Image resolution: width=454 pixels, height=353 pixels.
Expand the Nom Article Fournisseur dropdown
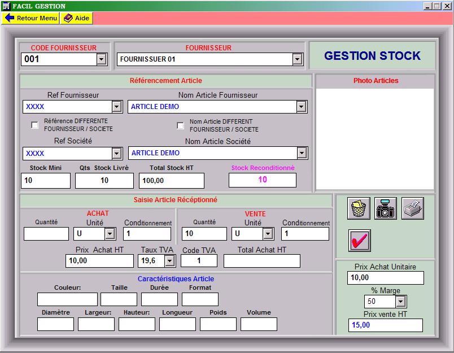[302, 107]
